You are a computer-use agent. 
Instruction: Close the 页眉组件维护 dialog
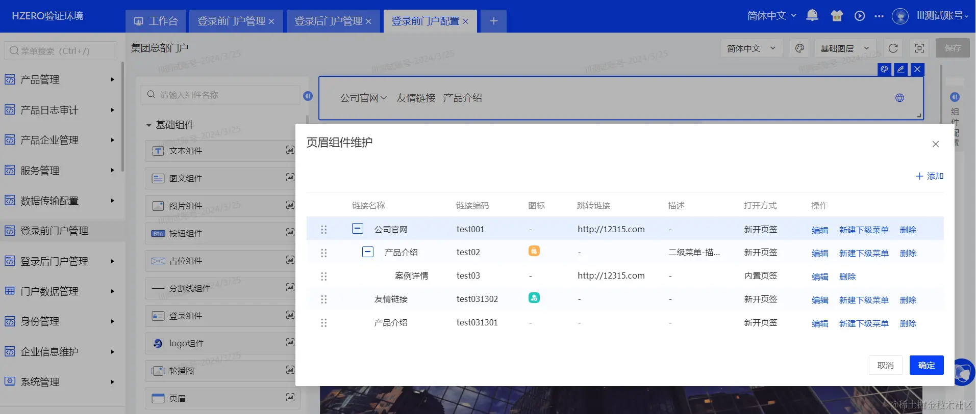point(935,144)
